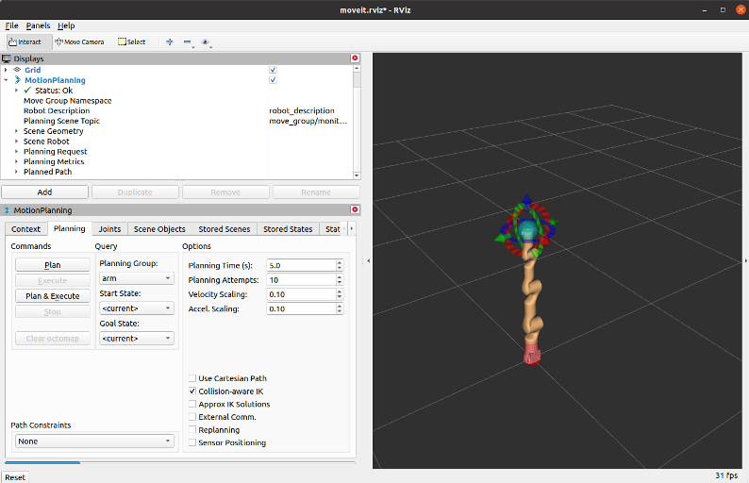Viewport: 749px width, 483px height.
Task: Close the MotionPlanning panel
Action: (356, 210)
